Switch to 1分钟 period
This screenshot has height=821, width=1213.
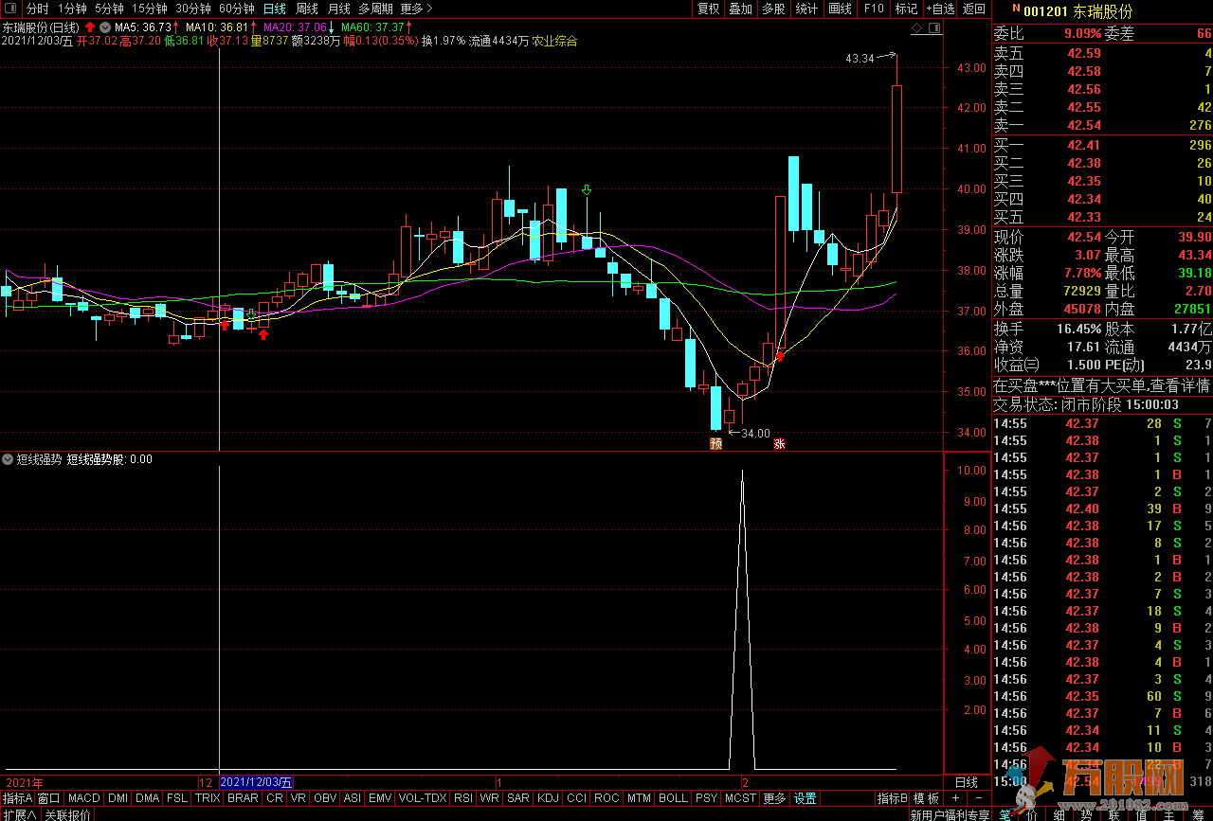(x=72, y=9)
